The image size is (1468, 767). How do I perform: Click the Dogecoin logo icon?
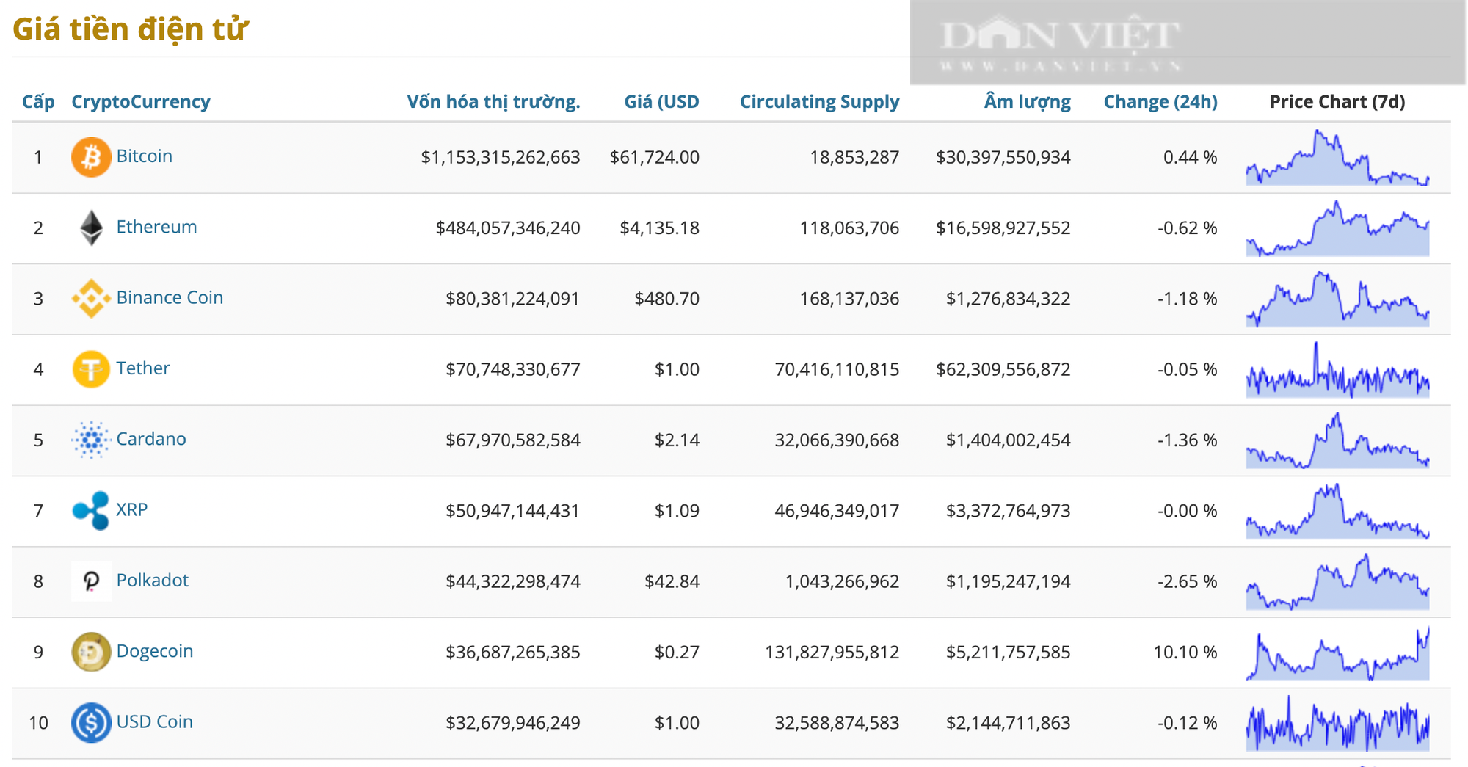click(x=91, y=652)
